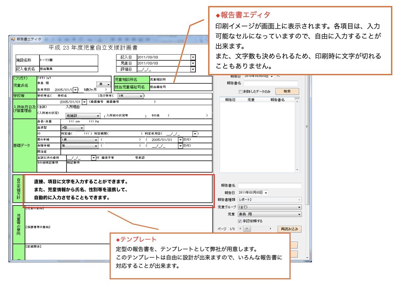
Task: Uncheck the 承認依頼する checkbox
Action: pyautogui.click(x=240, y=221)
